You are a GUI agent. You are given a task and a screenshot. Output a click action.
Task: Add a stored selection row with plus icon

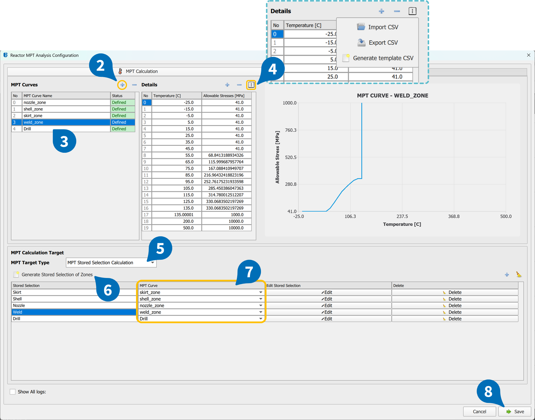[507, 274]
